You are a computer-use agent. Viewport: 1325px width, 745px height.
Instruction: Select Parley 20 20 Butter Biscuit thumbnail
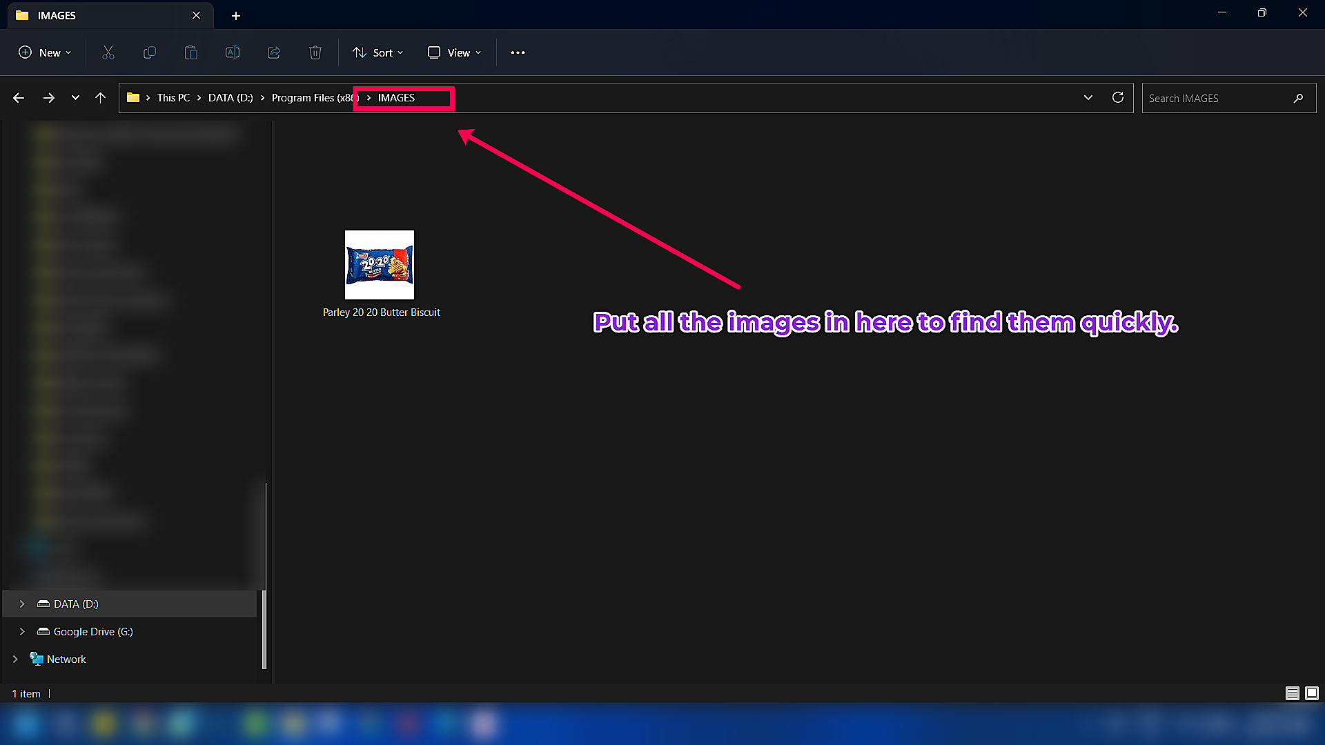click(380, 265)
